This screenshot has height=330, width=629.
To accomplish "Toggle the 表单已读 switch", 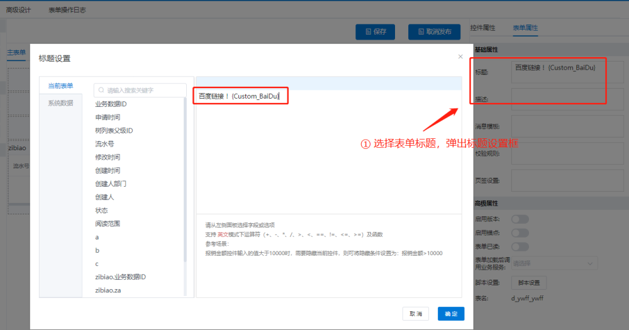I will pyautogui.click(x=520, y=246).
